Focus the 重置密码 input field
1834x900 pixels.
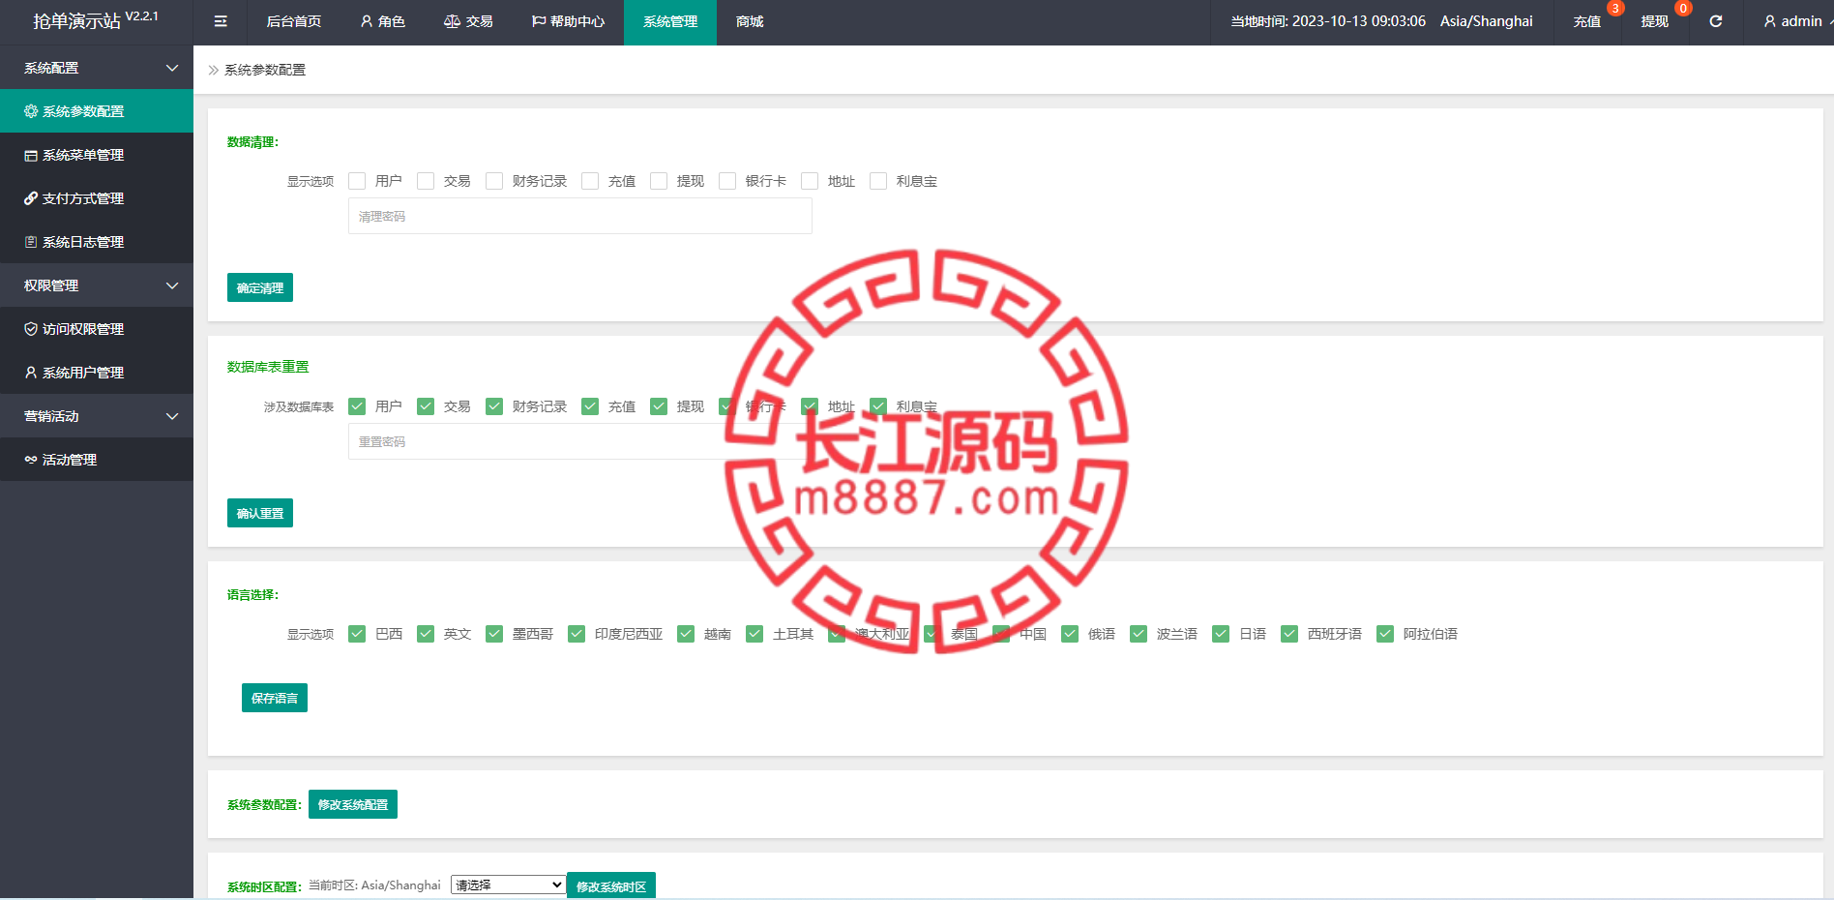click(x=580, y=441)
